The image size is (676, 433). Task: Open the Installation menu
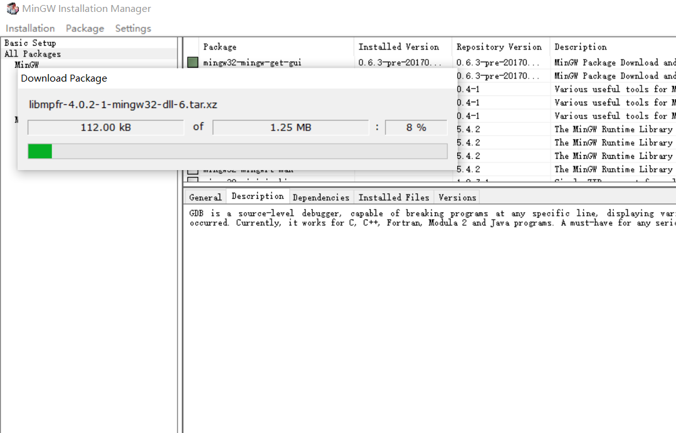pos(30,28)
